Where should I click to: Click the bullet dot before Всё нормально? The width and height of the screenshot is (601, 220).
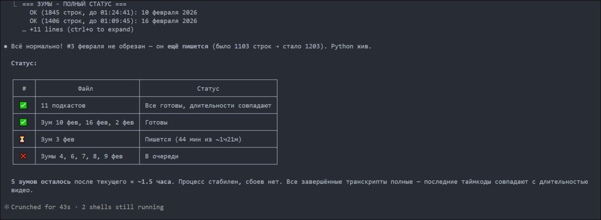tap(6, 47)
